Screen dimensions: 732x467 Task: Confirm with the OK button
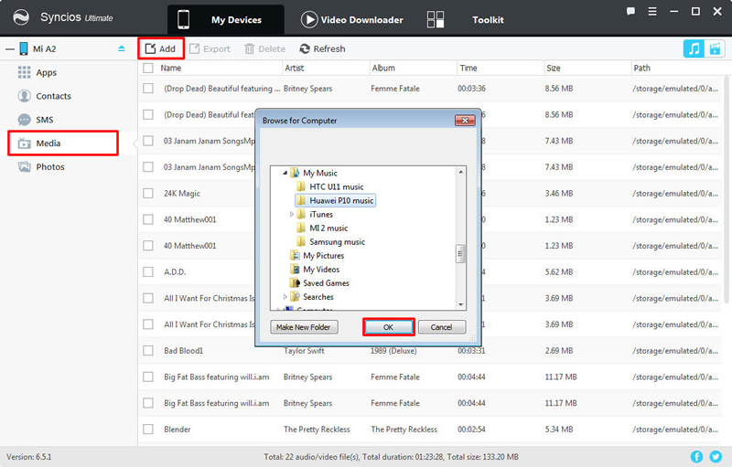388,327
